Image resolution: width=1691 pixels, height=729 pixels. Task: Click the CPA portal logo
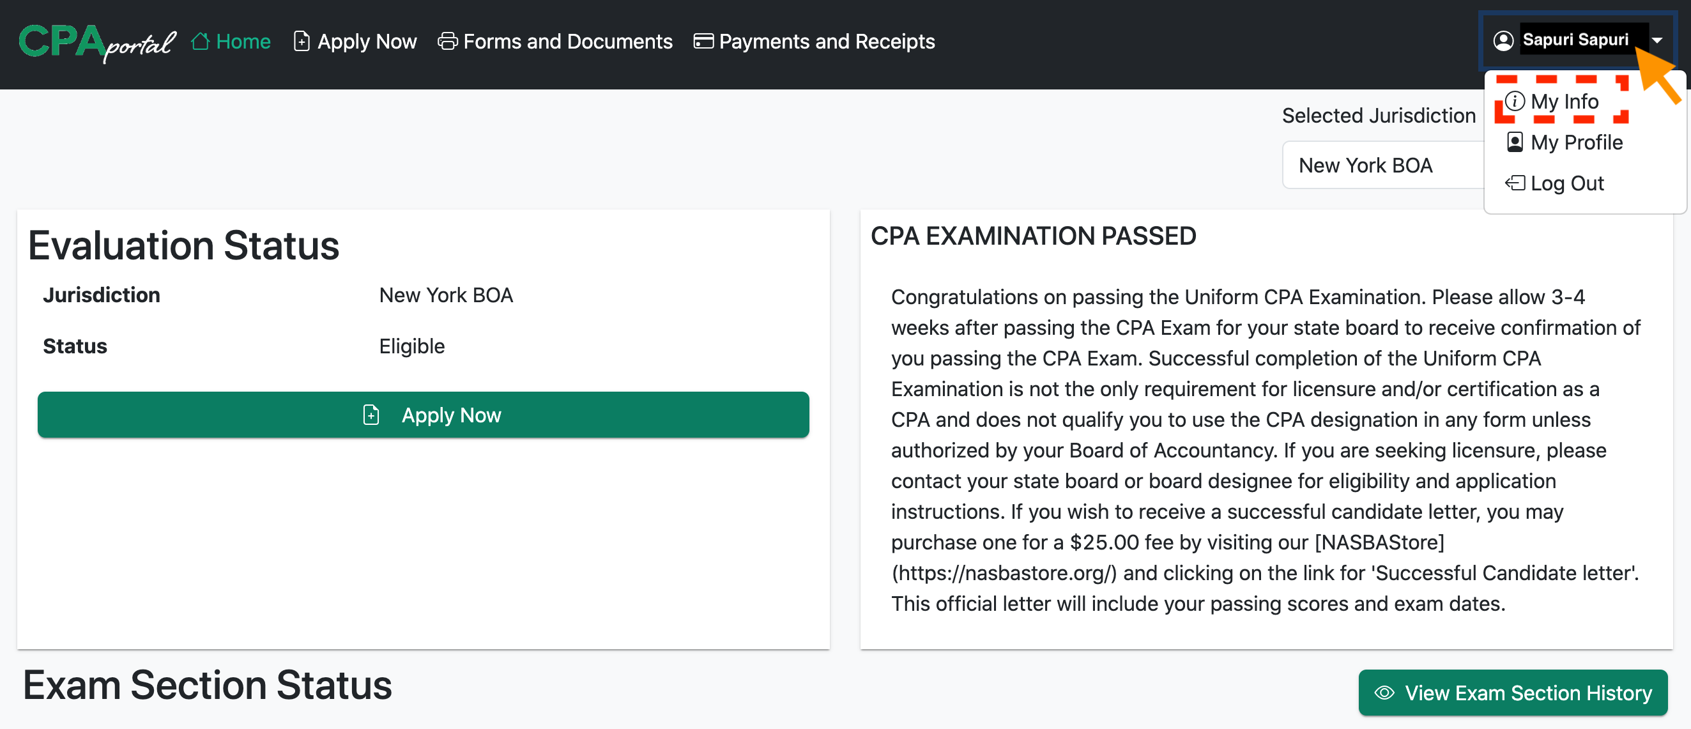(96, 43)
